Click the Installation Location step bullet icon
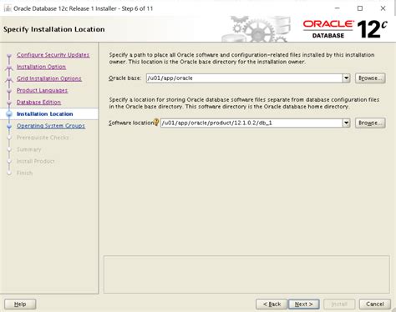This screenshot has width=396, height=312. [9, 114]
